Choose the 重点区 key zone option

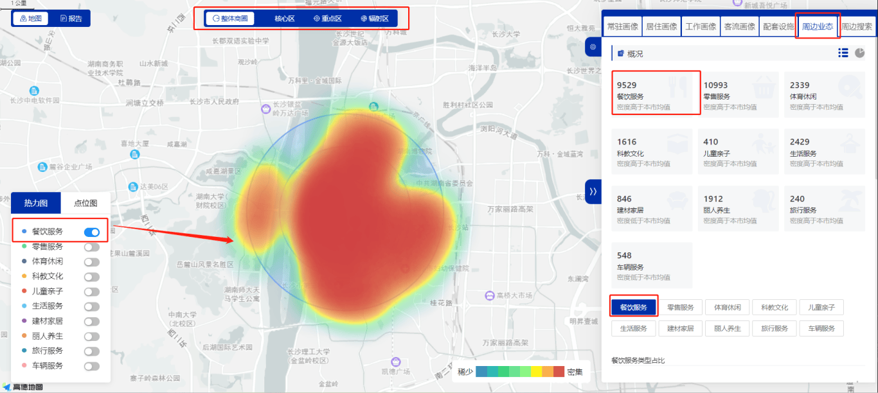[327, 19]
